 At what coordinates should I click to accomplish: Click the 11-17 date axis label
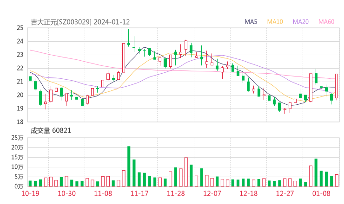click(139, 193)
